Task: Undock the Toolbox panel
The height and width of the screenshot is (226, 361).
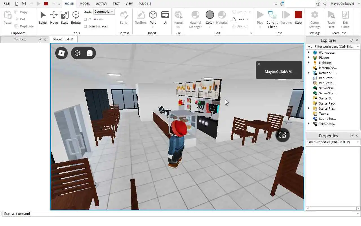Action: coord(40,40)
